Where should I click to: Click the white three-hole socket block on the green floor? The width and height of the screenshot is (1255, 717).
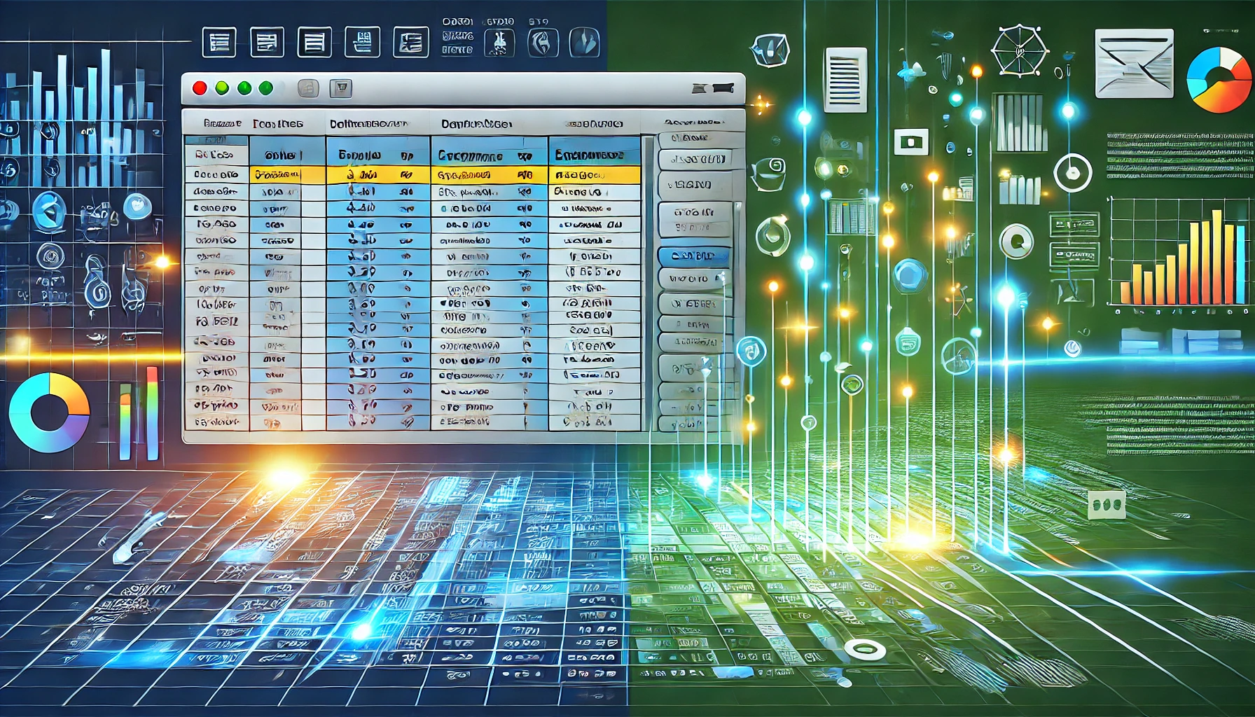tap(1107, 504)
